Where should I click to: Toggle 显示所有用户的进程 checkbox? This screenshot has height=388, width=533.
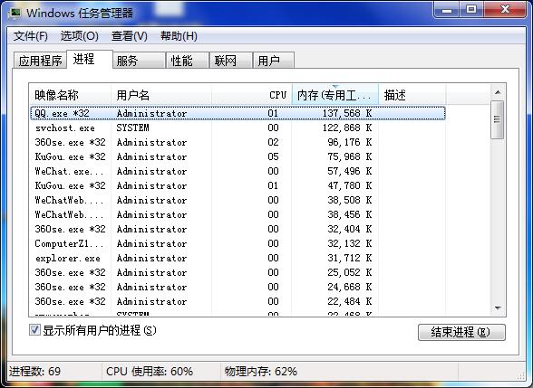pos(34,329)
